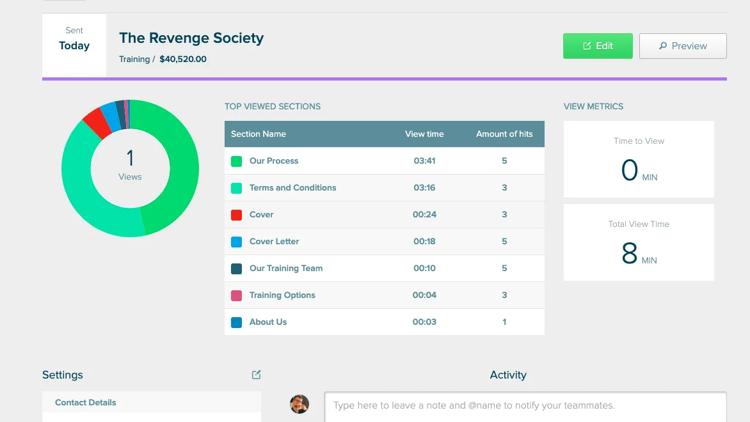
Task: Sort by Amount of hits column header
Action: 504,134
